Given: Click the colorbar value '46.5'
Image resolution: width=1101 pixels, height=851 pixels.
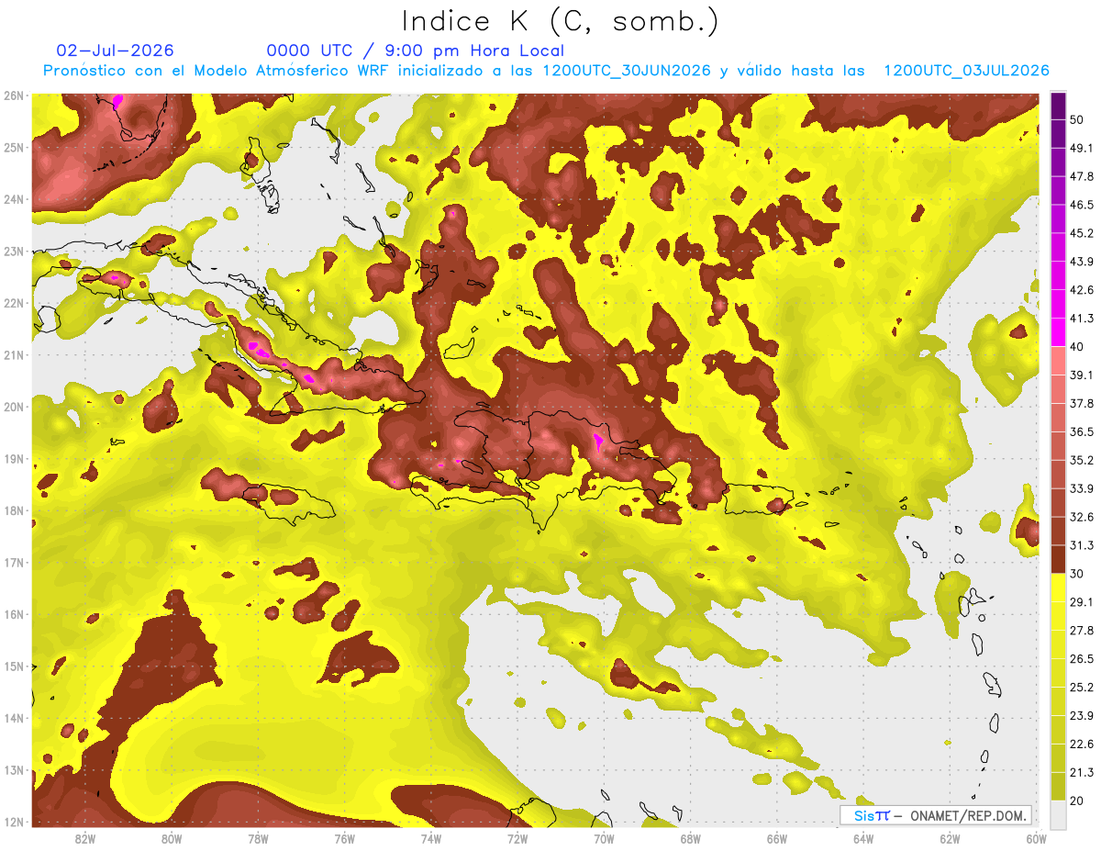Looking at the screenshot, I should [1081, 205].
